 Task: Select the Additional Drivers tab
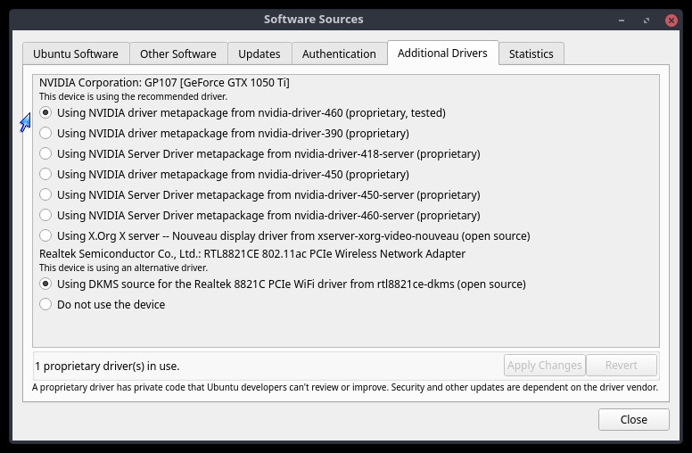pos(442,53)
